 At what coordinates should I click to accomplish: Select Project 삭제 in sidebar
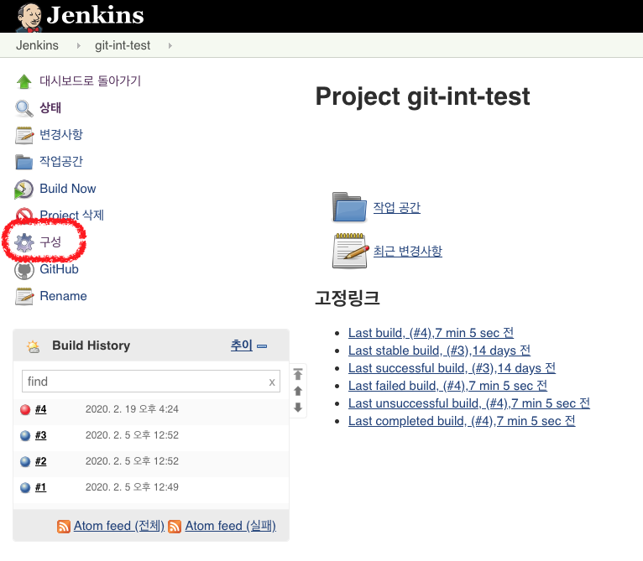click(71, 215)
